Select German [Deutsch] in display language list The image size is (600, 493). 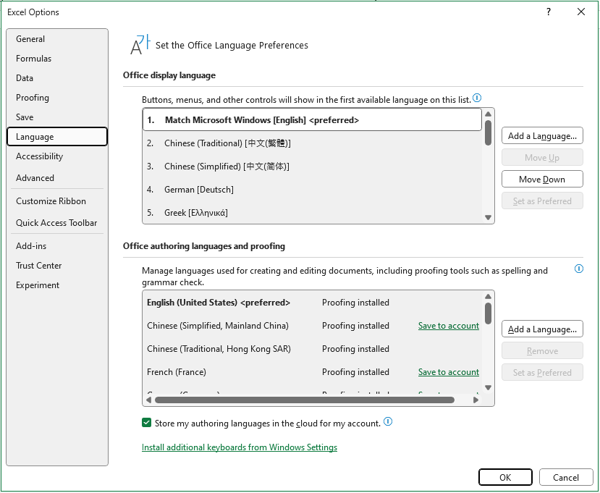[x=312, y=190]
